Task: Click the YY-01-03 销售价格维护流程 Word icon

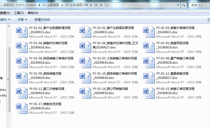Action: tap(149, 32)
